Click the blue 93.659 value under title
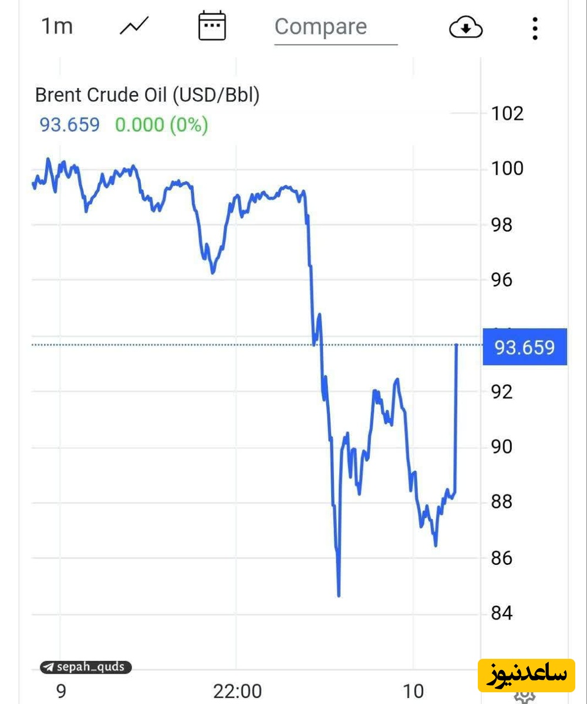Image resolution: width=587 pixels, height=704 pixels. click(69, 125)
